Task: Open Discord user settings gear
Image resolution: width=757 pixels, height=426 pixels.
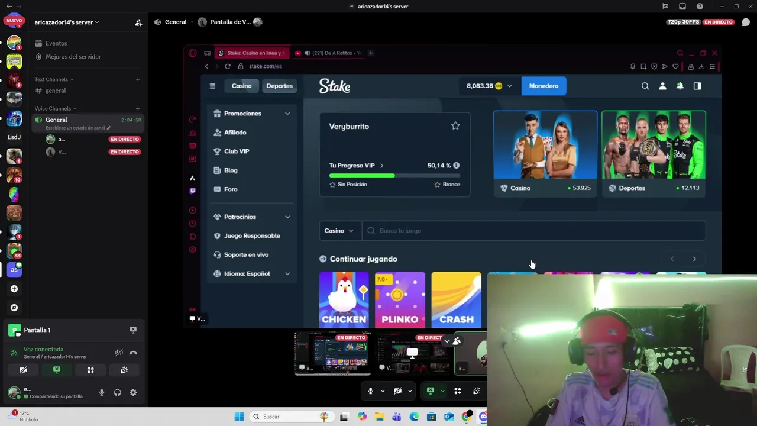Action: tap(133, 392)
